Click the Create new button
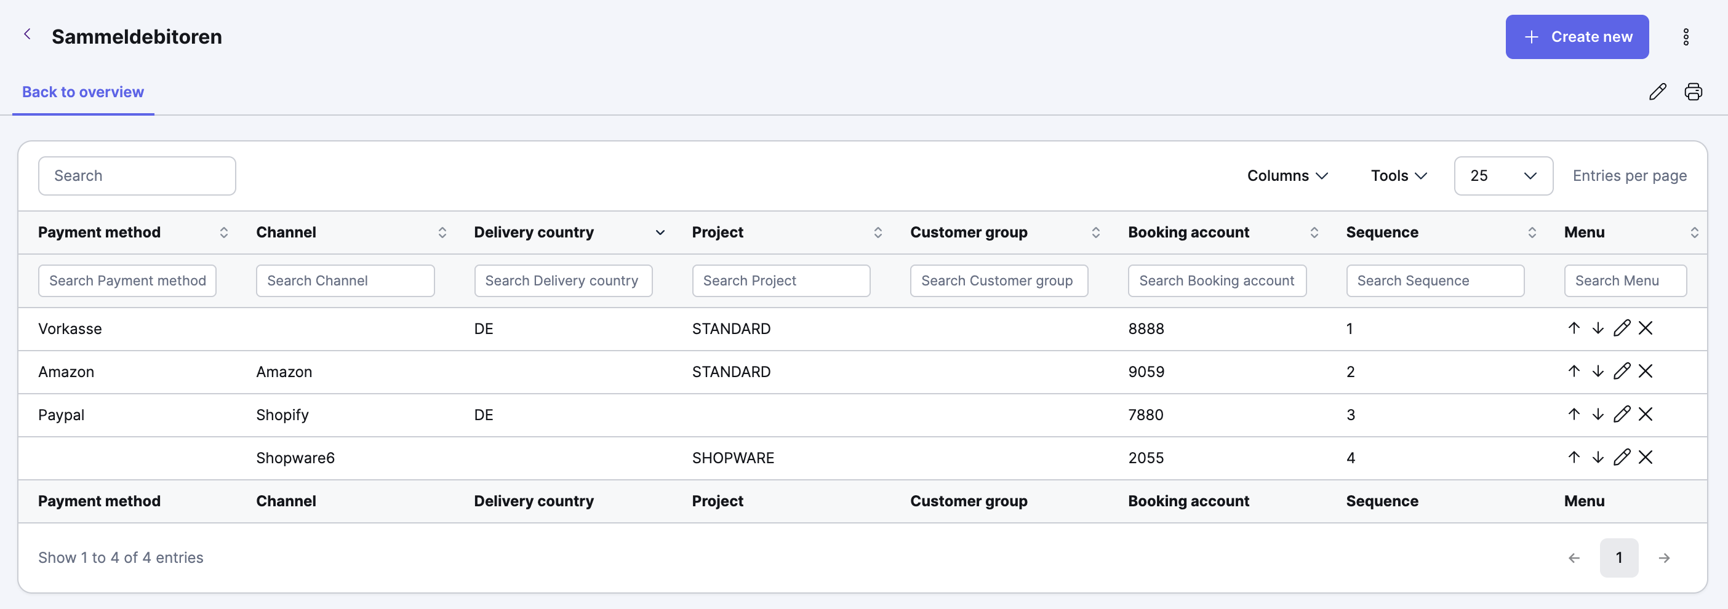This screenshot has width=1728, height=609. (x=1577, y=37)
